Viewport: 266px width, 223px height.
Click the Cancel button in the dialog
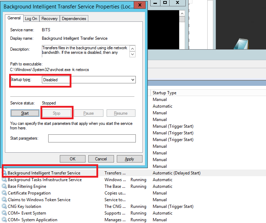[101, 159]
